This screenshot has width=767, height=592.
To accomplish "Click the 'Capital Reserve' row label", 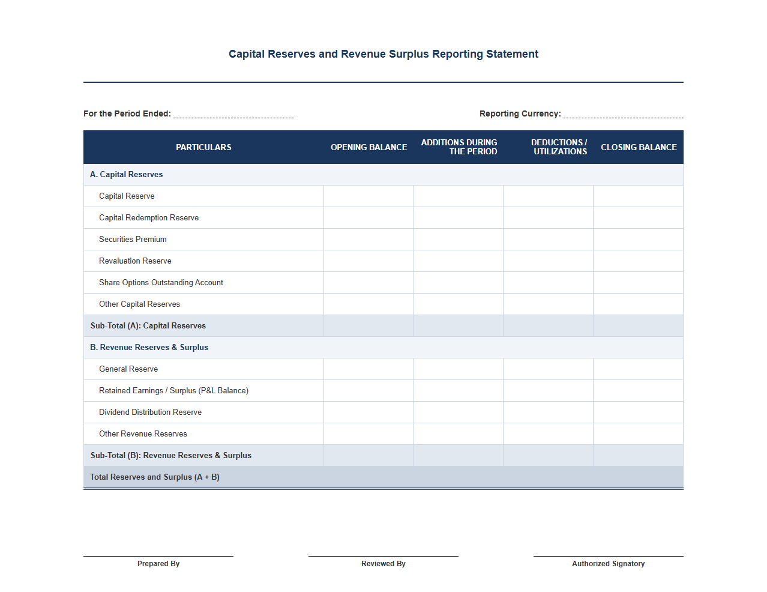I will pyautogui.click(x=127, y=196).
